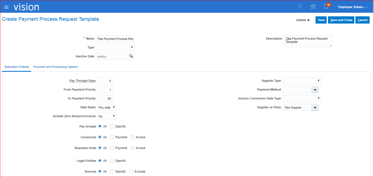Screen dimensions: 374x177
Task: Switch to Payment and Processing Options tab
Action: (x=55, y=67)
